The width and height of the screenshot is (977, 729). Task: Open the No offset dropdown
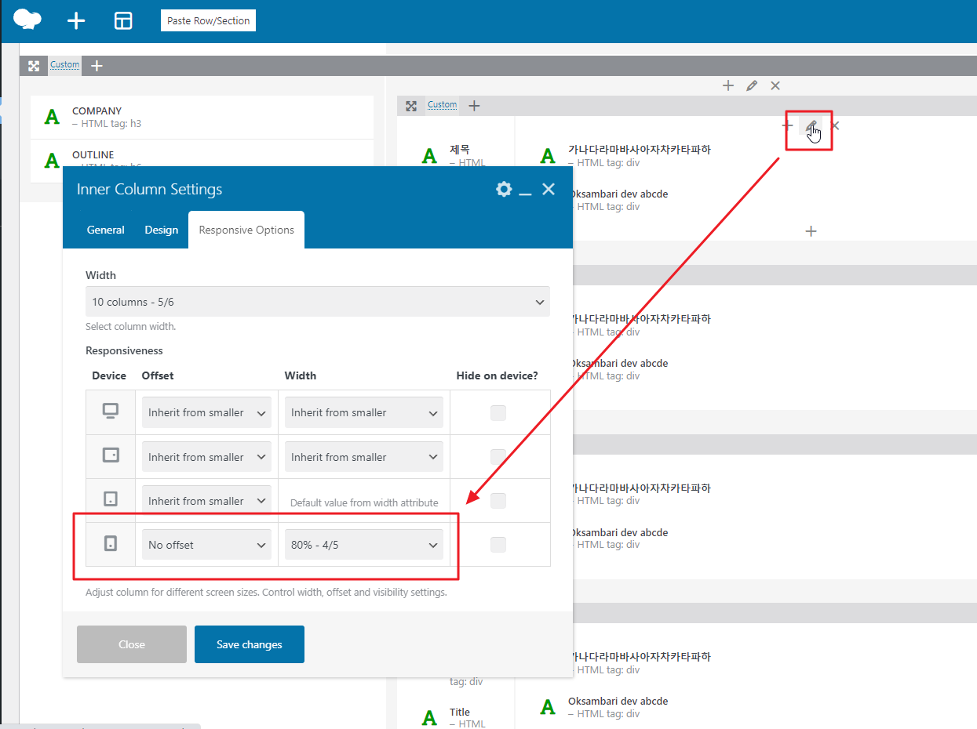(x=206, y=545)
